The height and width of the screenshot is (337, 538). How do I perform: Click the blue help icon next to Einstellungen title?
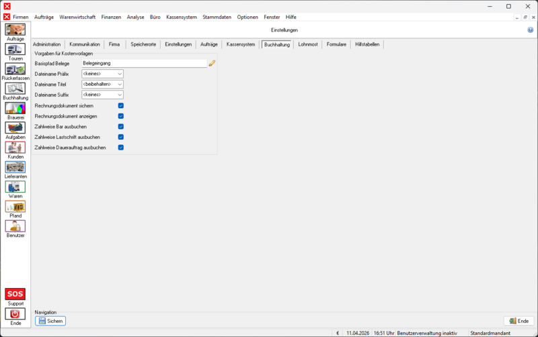[531, 30]
